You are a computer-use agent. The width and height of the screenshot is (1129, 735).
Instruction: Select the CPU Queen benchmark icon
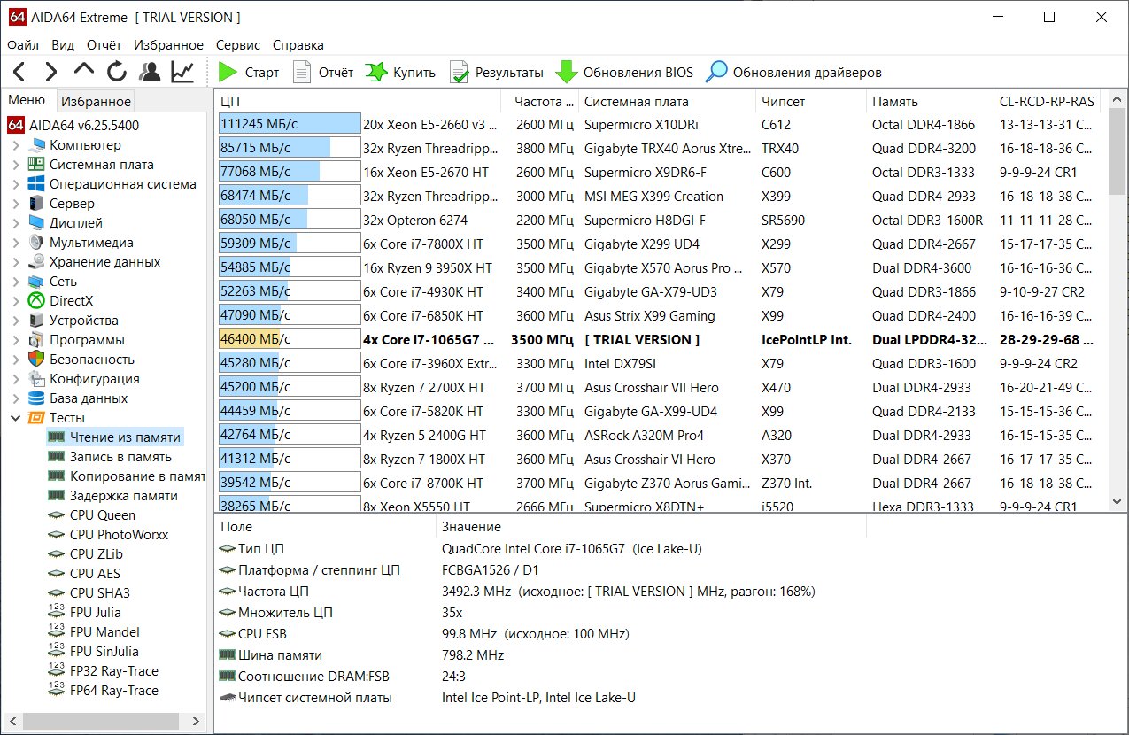pos(57,515)
